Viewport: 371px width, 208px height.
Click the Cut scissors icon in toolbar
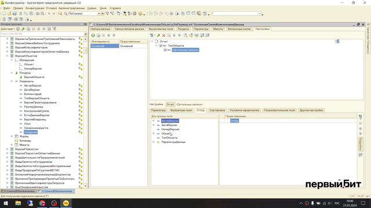point(21,14)
